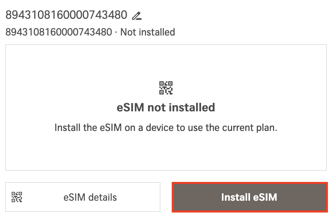Click the "eSIM not installed" heading

166,108
